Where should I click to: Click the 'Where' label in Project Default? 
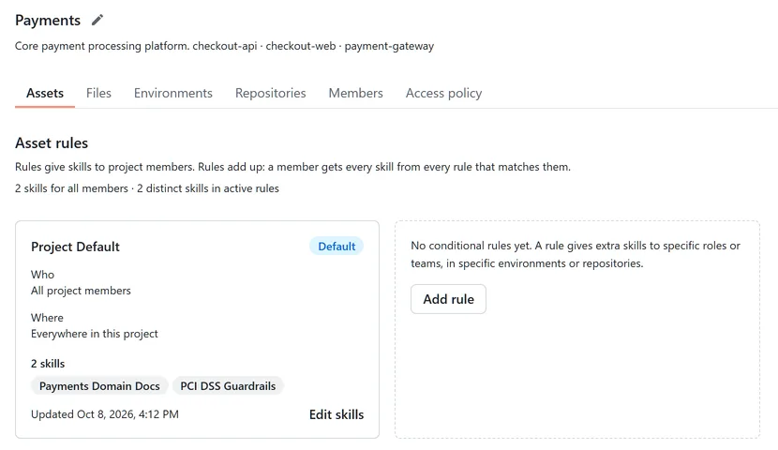coord(47,318)
